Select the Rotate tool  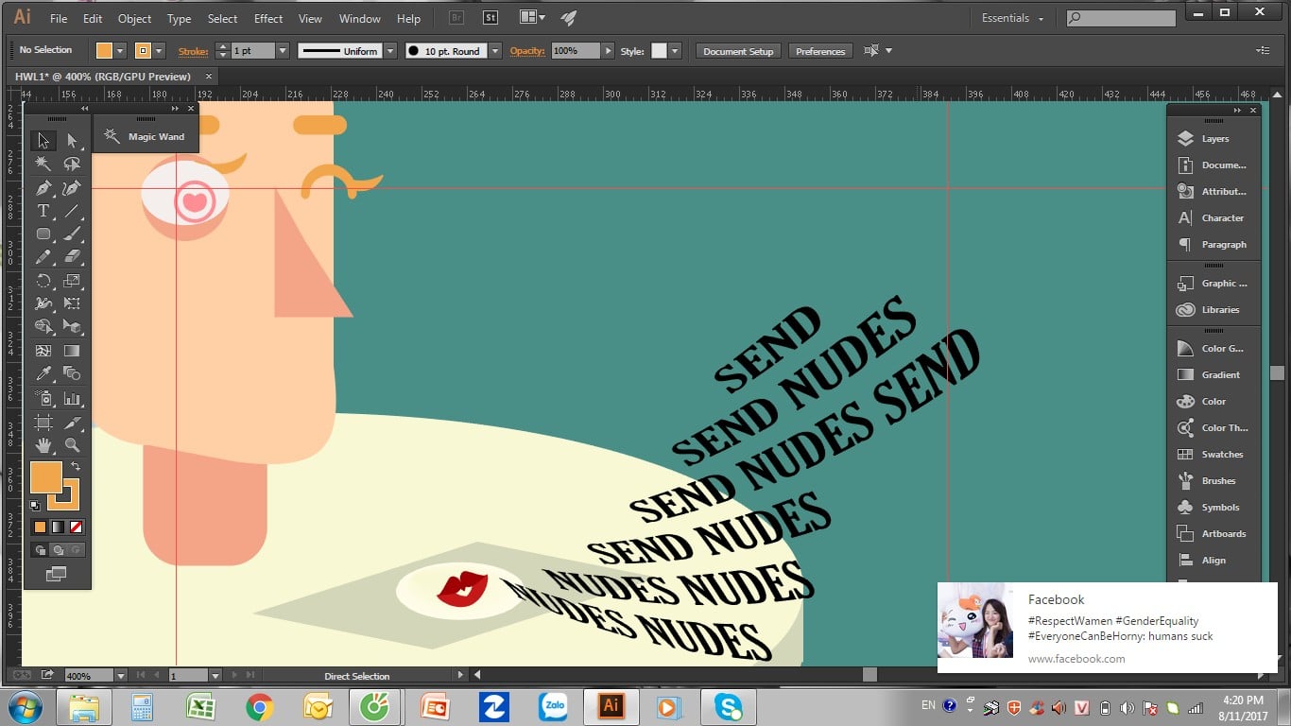(43, 281)
